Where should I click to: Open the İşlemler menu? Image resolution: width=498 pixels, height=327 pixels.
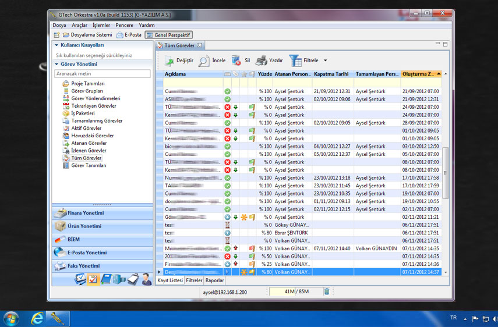(101, 26)
